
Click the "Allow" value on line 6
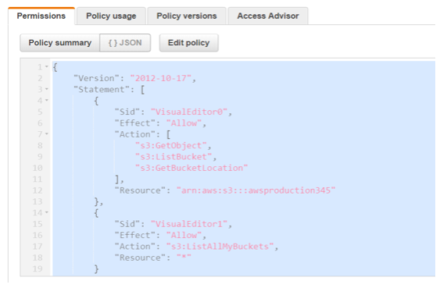tap(184, 123)
